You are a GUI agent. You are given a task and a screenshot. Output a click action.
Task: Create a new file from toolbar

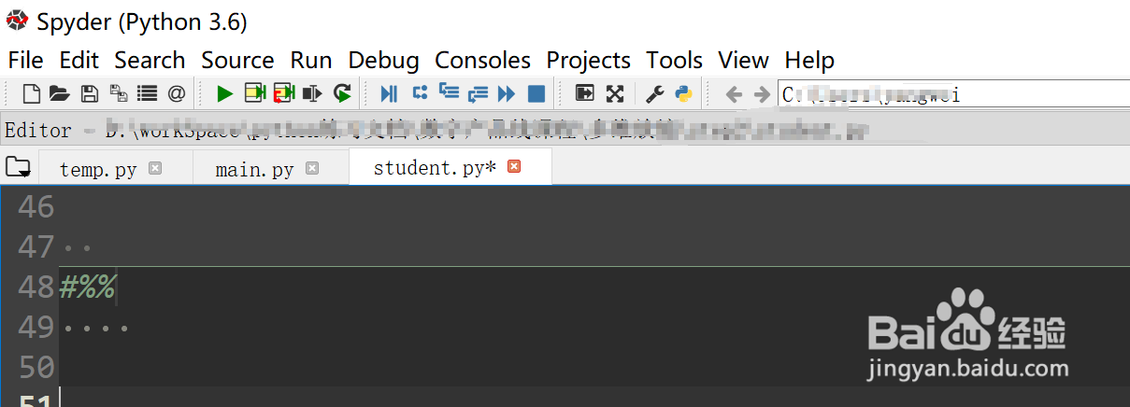point(32,93)
